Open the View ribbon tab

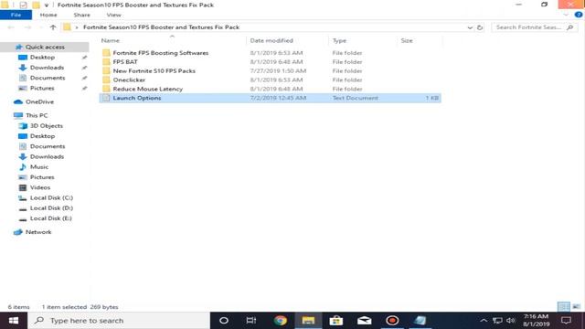pyautogui.click(x=113, y=15)
